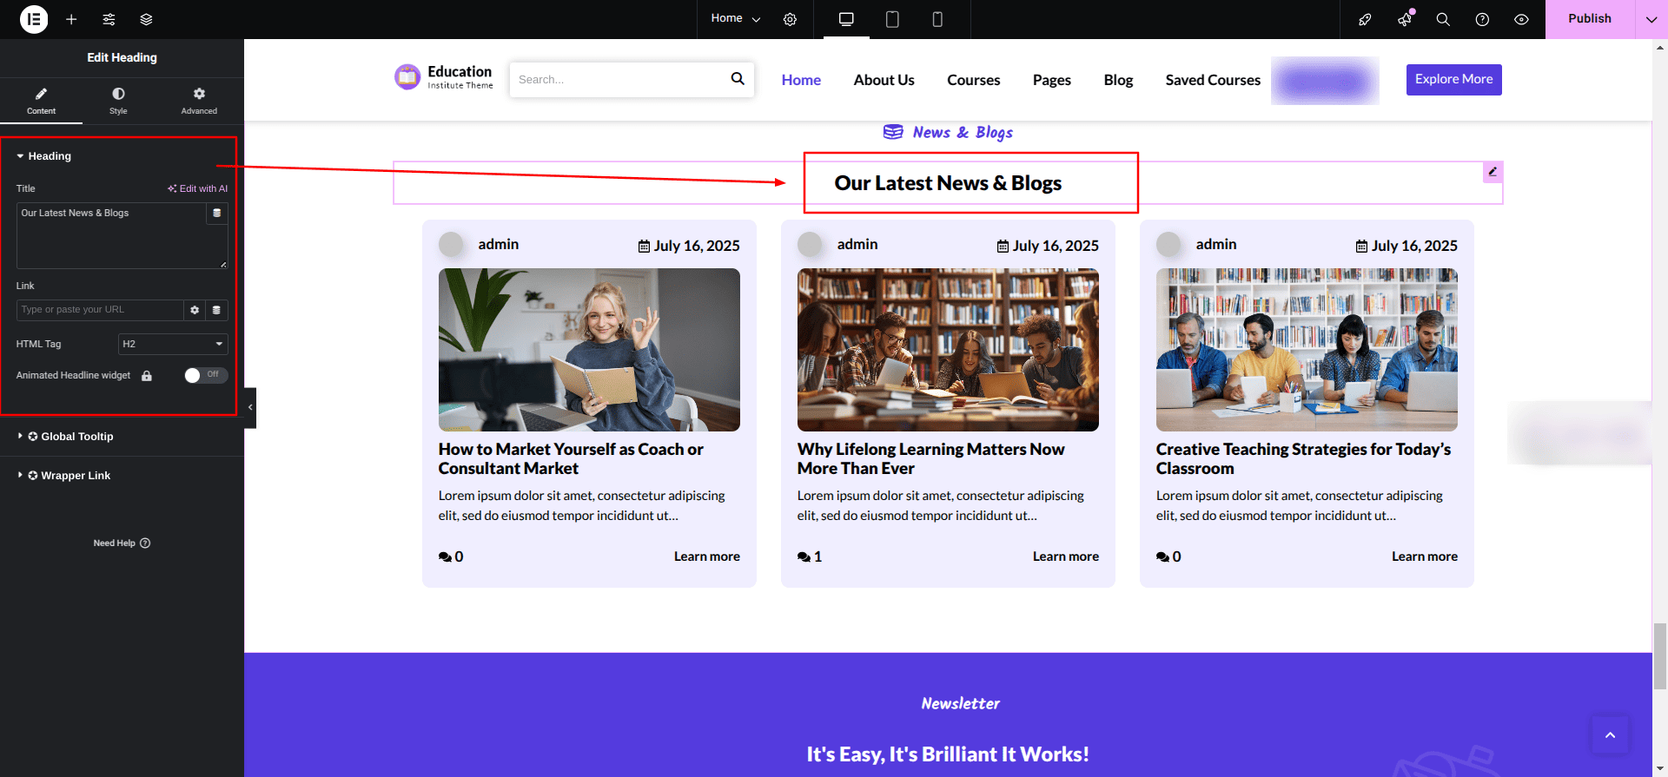
Task: Open Blog menu item
Action: click(1118, 80)
